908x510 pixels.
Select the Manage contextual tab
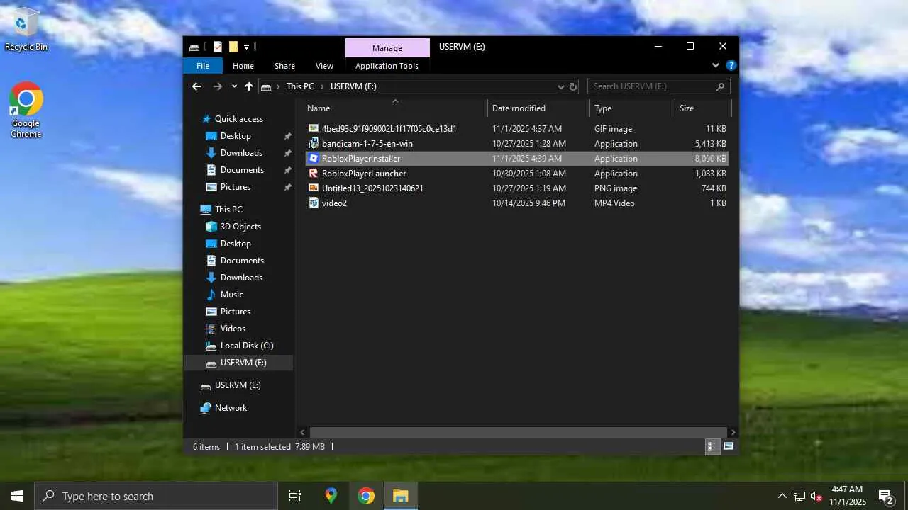387,48
